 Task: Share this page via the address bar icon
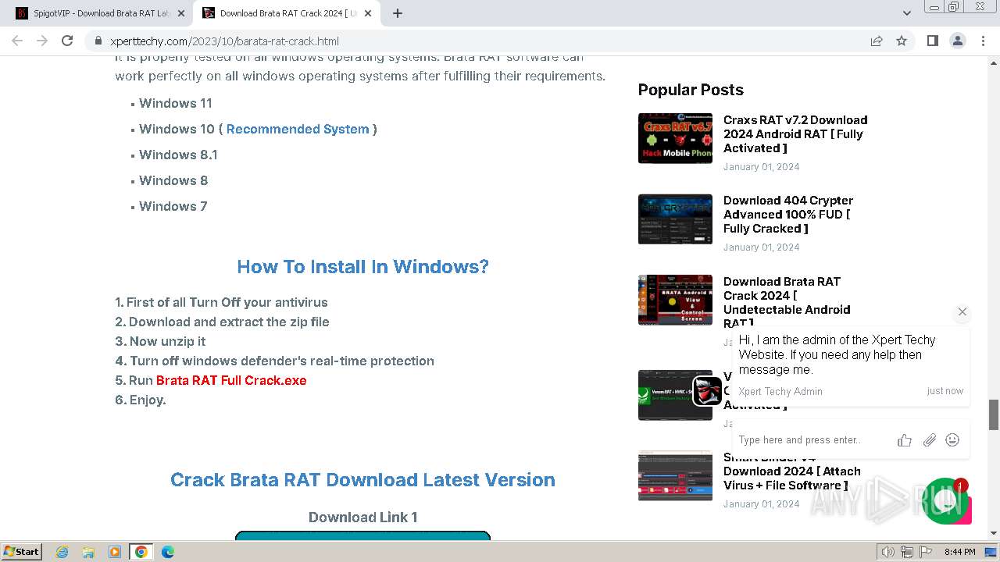877,41
